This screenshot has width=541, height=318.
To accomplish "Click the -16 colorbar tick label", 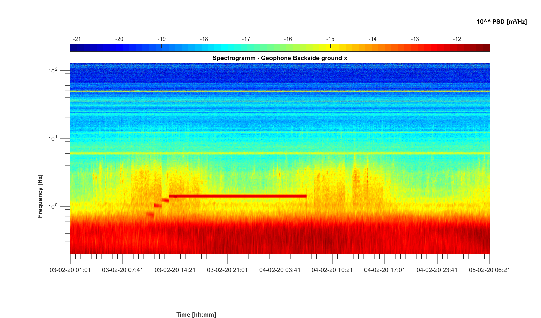I will (288, 39).
